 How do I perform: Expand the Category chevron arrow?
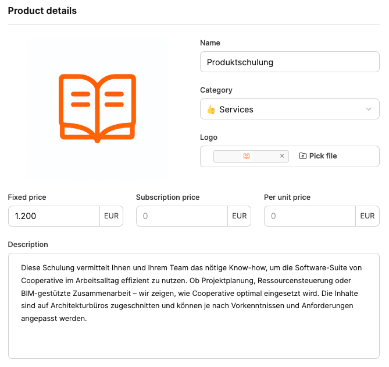[x=368, y=110]
